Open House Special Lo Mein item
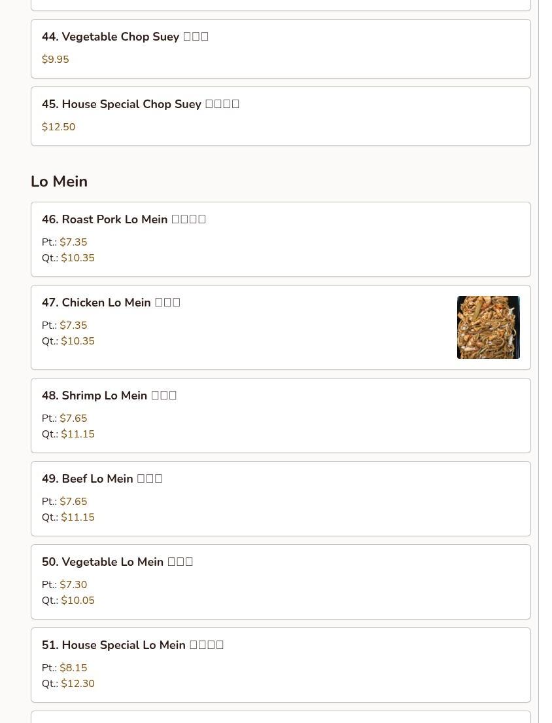 pos(281,665)
